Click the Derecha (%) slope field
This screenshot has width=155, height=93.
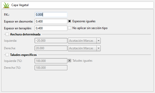coord(51,67)
